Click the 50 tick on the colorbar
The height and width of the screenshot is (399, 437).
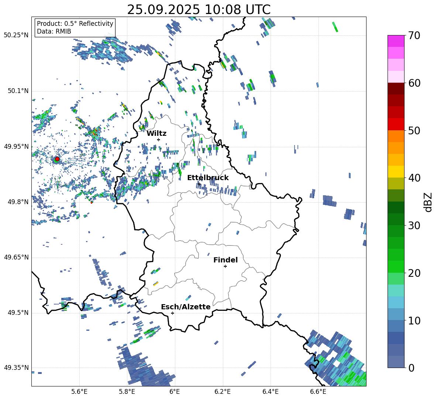coord(414,130)
